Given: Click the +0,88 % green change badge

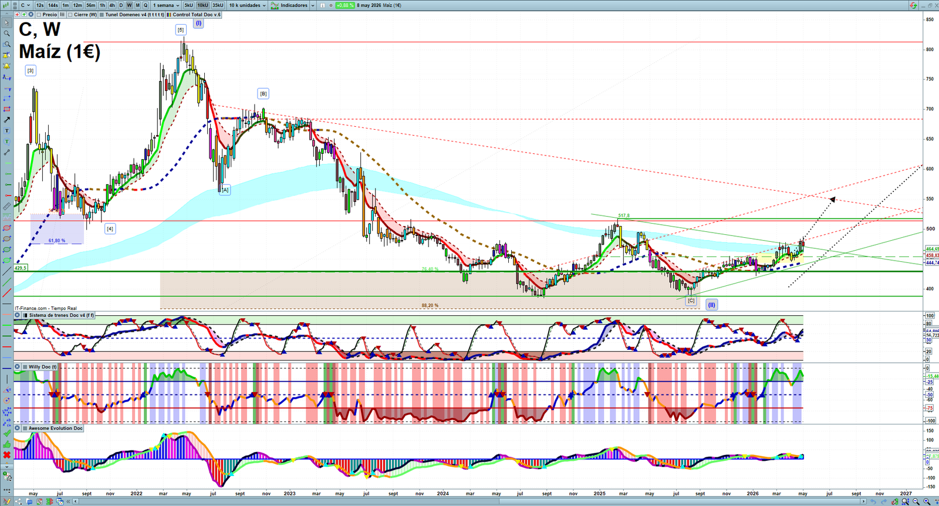Looking at the screenshot, I should 344,5.
